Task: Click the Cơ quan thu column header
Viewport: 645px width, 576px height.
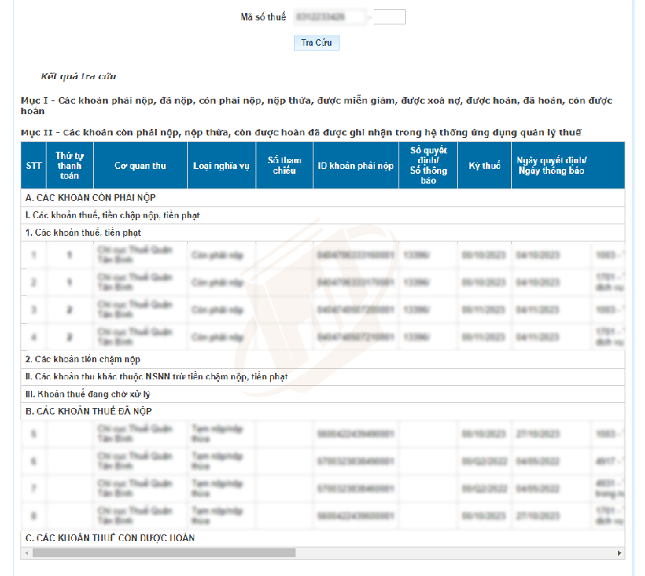Action: click(140, 166)
